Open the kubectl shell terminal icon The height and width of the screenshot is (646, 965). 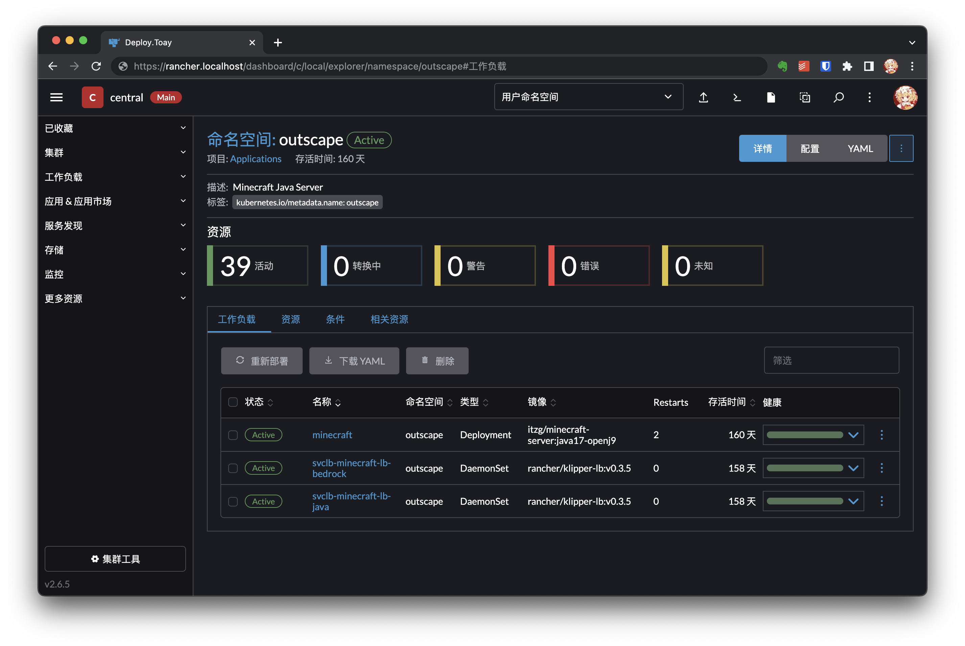click(x=737, y=98)
